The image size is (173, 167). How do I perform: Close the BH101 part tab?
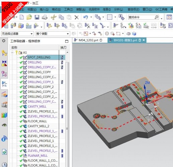(x=144, y=40)
